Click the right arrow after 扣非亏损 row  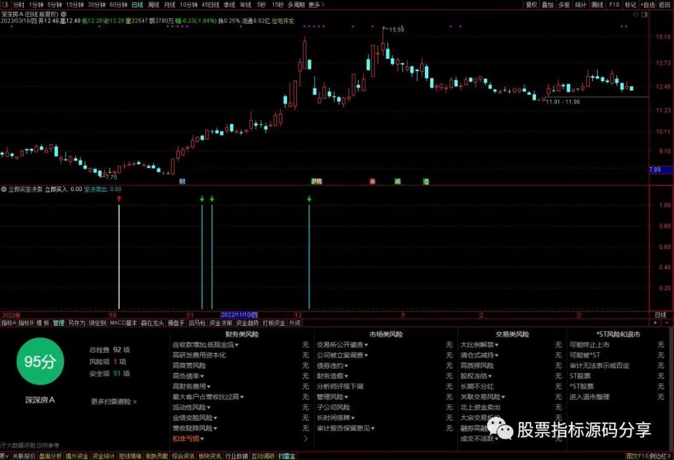click(x=306, y=439)
